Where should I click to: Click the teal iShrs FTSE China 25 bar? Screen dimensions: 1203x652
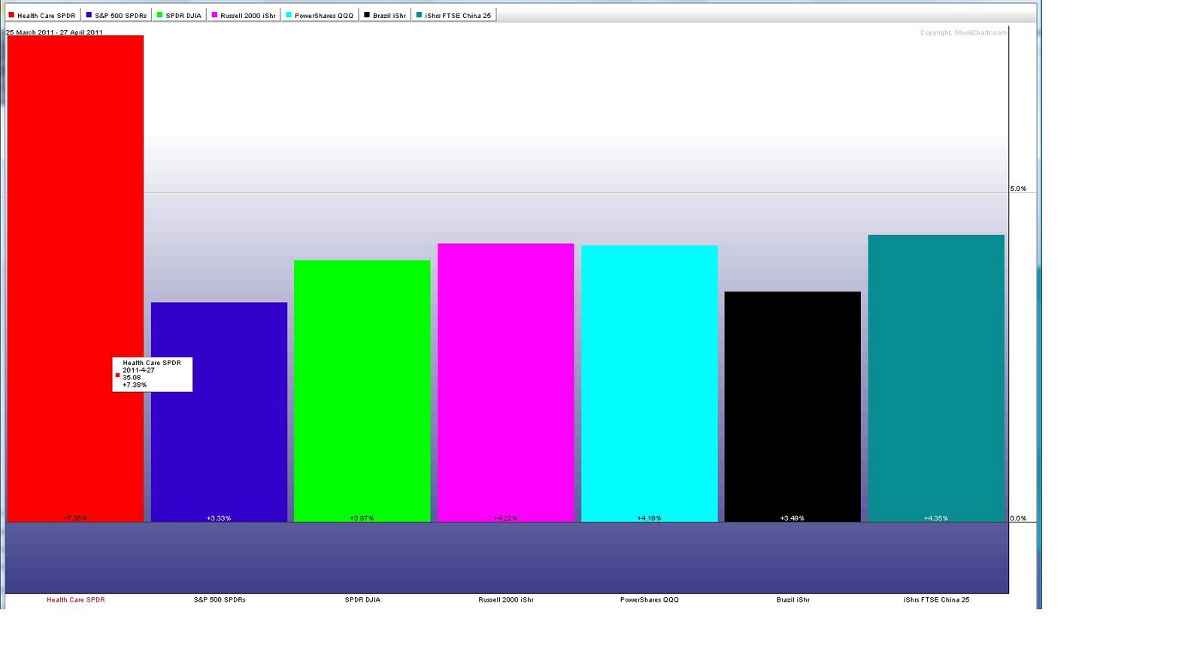[x=936, y=379]
